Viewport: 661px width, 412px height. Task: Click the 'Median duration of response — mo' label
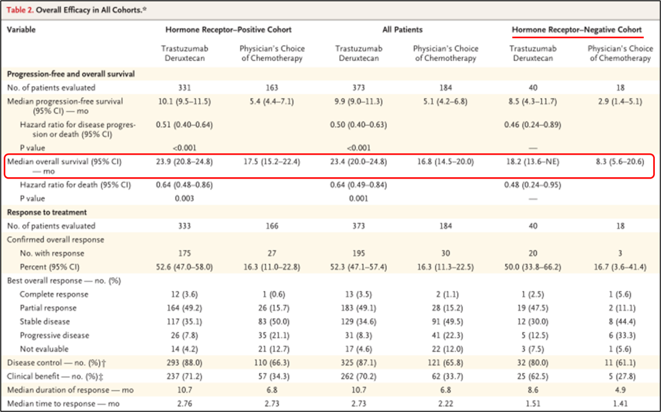(x=70, y=390)
